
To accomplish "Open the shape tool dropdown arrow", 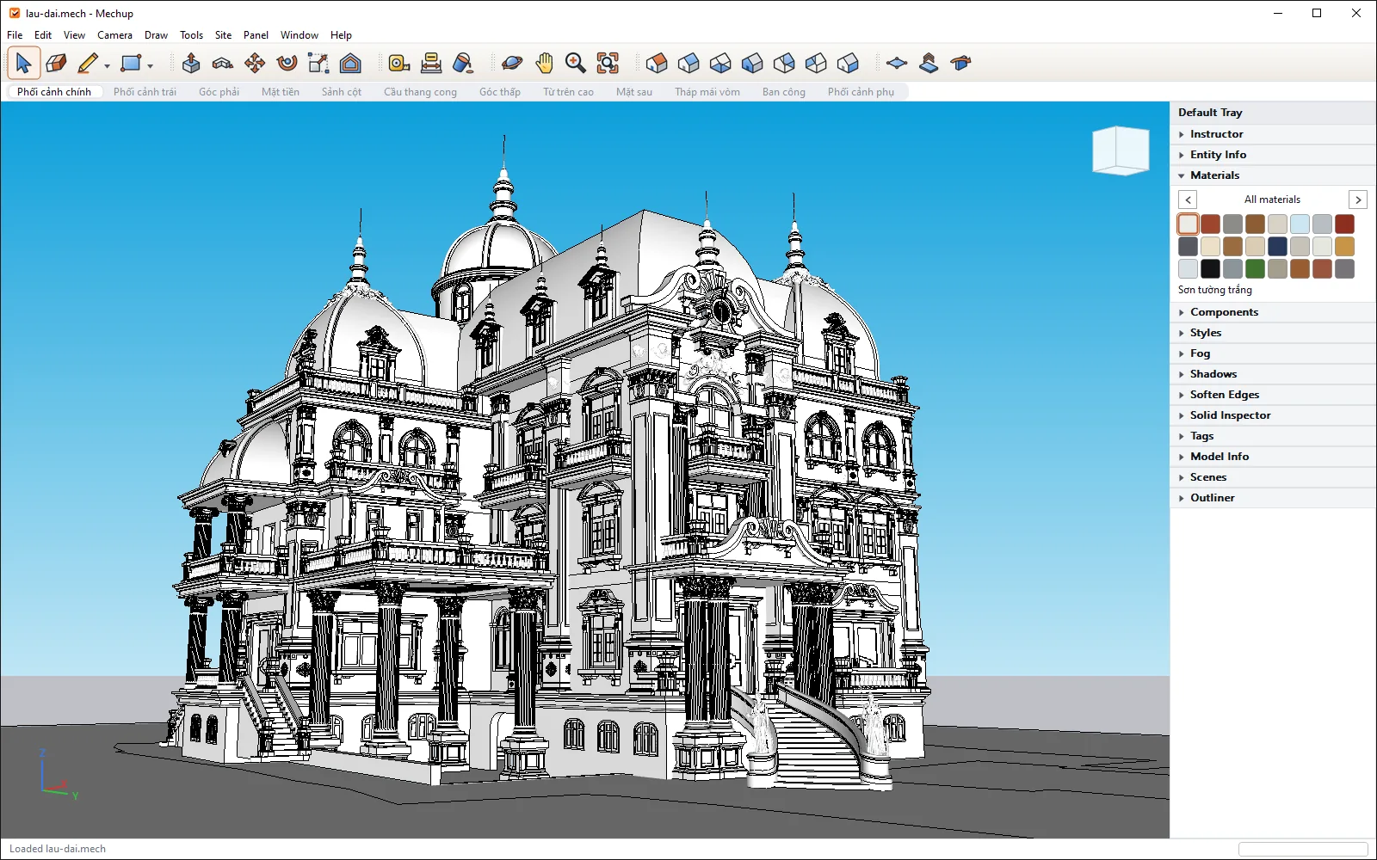I will (x=150, y=65).
